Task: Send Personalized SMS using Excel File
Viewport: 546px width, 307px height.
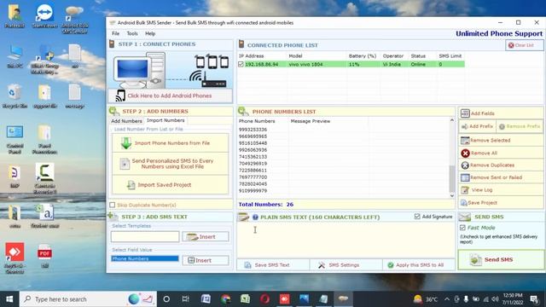Action: pyautogui.click(x=171, y=164)
